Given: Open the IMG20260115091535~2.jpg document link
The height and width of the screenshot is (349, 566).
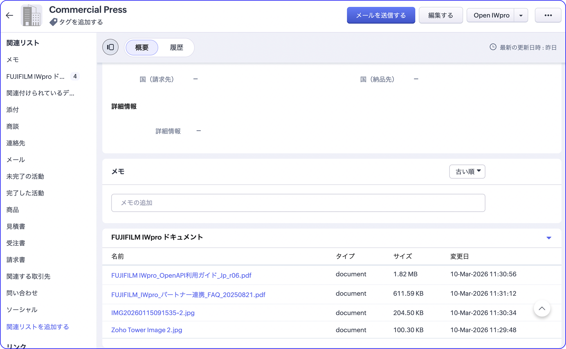Looking at the screenshot, I should [x=153, y=313].
